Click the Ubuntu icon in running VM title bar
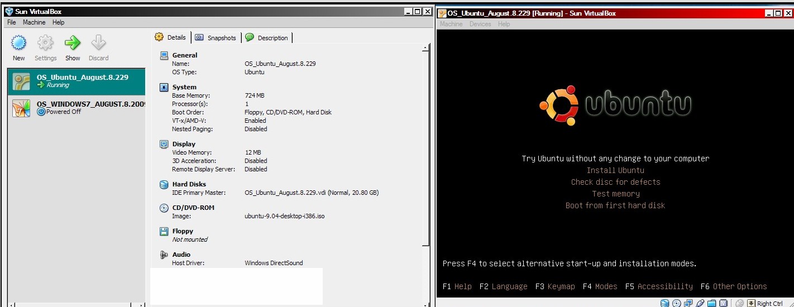Screen dimensions: 794x307 [443, 13]
